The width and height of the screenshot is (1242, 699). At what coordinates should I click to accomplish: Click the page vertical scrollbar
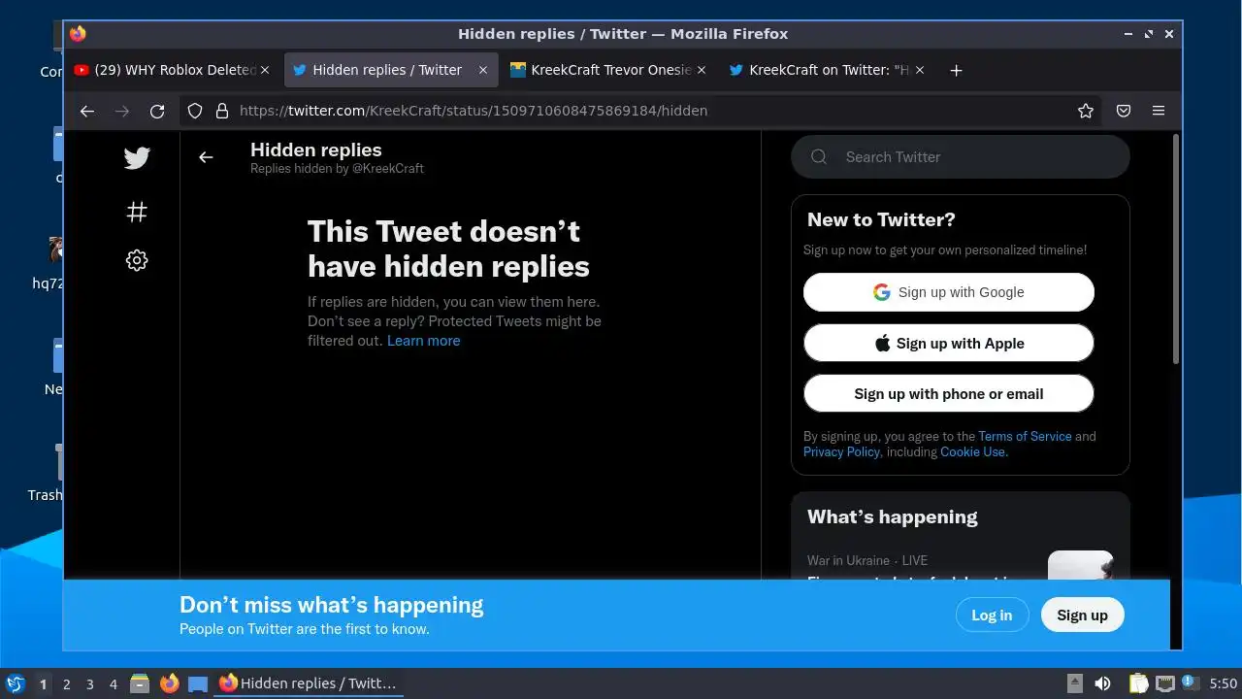point(1177,250)
